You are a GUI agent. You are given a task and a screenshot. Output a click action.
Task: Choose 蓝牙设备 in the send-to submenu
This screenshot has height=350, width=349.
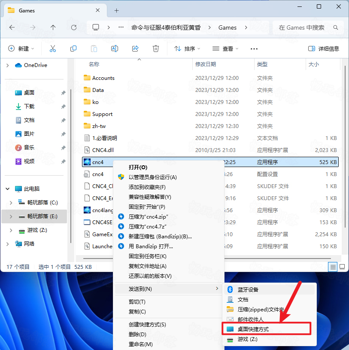269,289
